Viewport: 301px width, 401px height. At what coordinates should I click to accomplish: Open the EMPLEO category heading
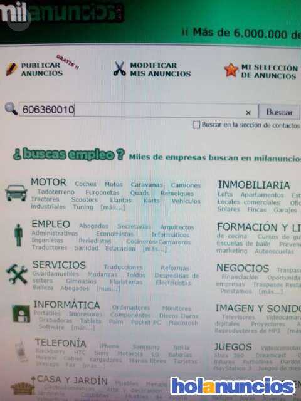click(x=51, y=224)
